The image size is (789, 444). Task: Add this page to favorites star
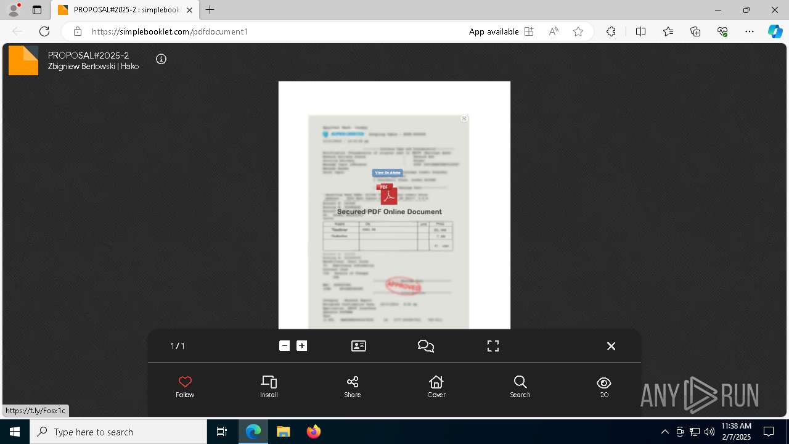pos(578,31)
